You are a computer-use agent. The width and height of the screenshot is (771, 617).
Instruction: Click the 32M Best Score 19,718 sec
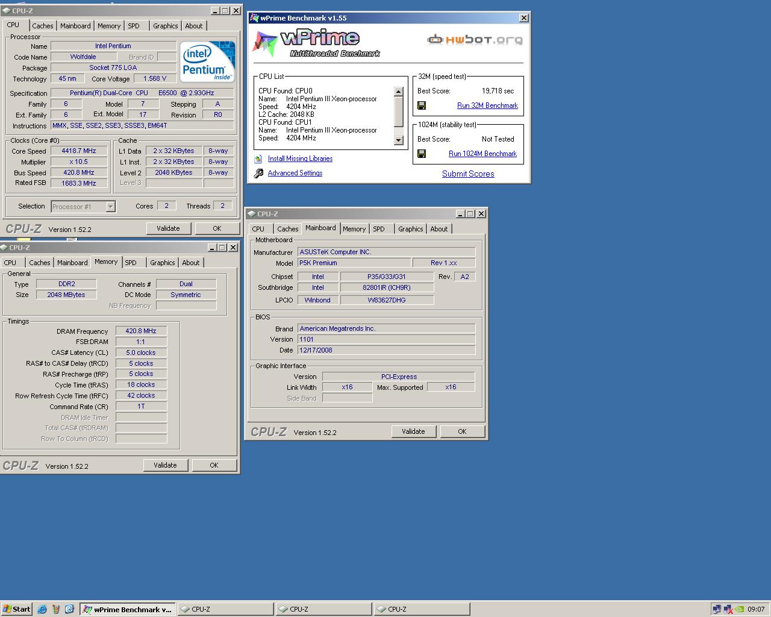498,91
